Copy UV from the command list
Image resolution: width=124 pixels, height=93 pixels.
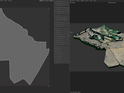click(x=62, y=47)
